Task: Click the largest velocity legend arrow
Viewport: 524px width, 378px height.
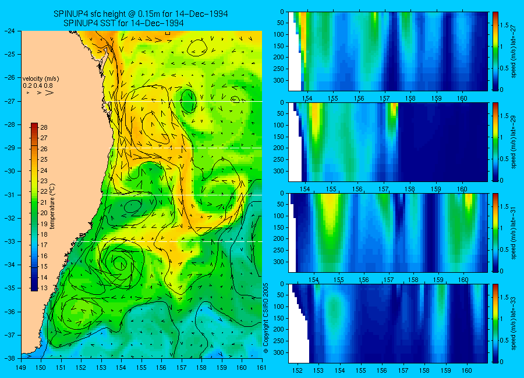Action: [49, 92]
